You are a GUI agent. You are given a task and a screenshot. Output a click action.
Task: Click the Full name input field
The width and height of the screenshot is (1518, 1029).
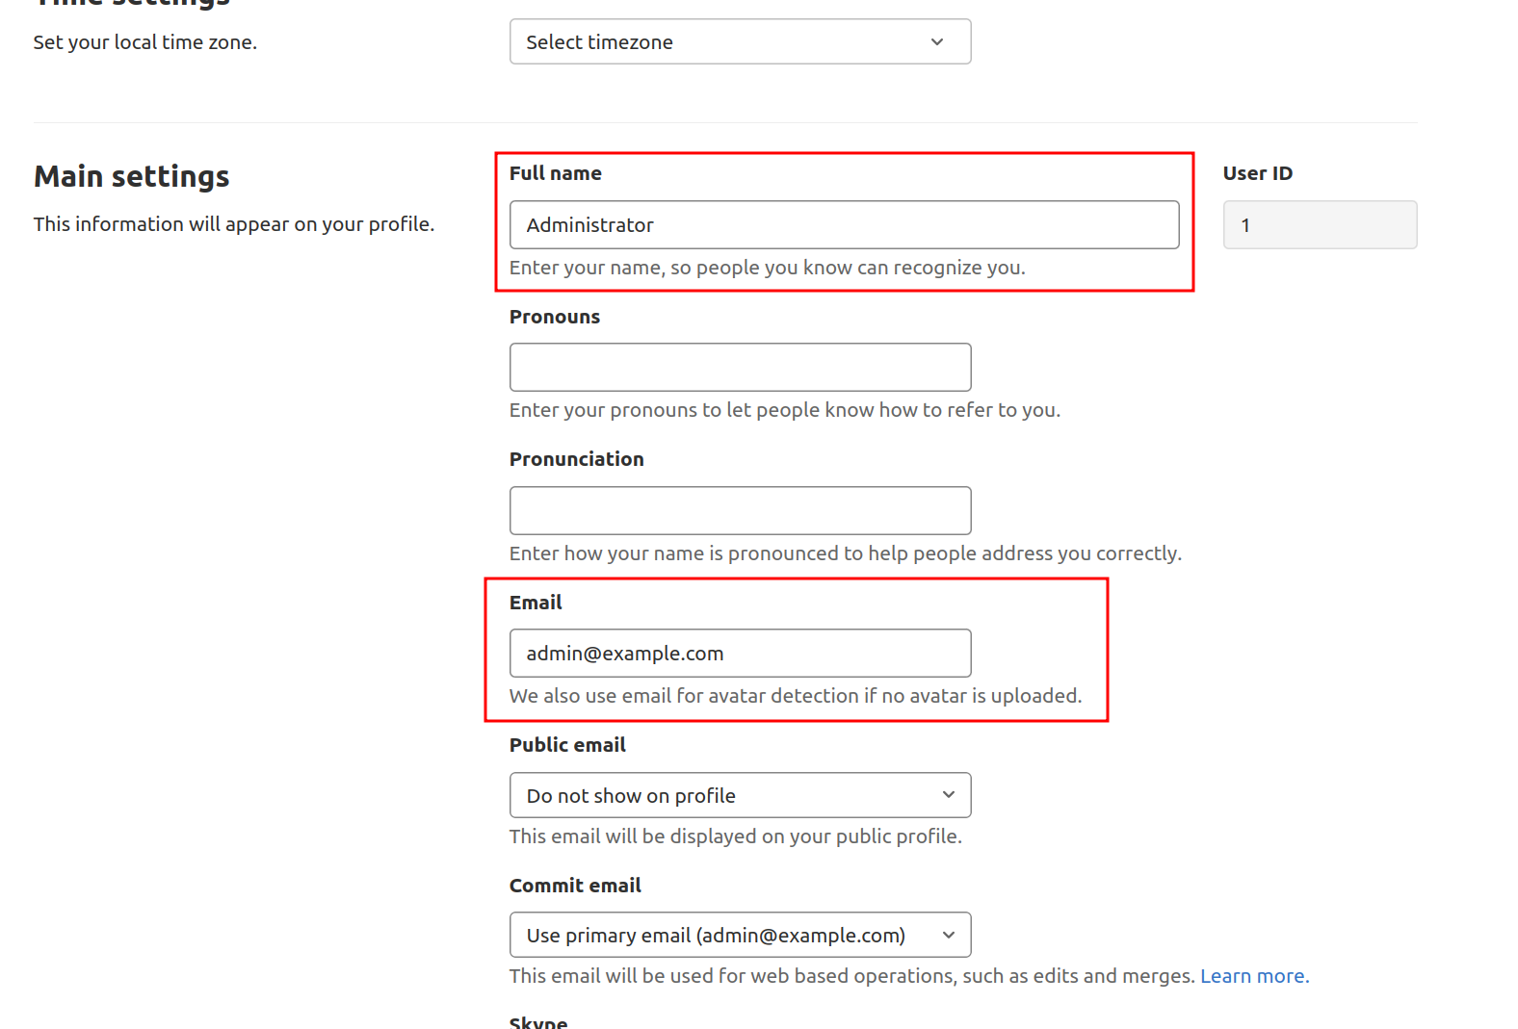(x=843, y=225)
